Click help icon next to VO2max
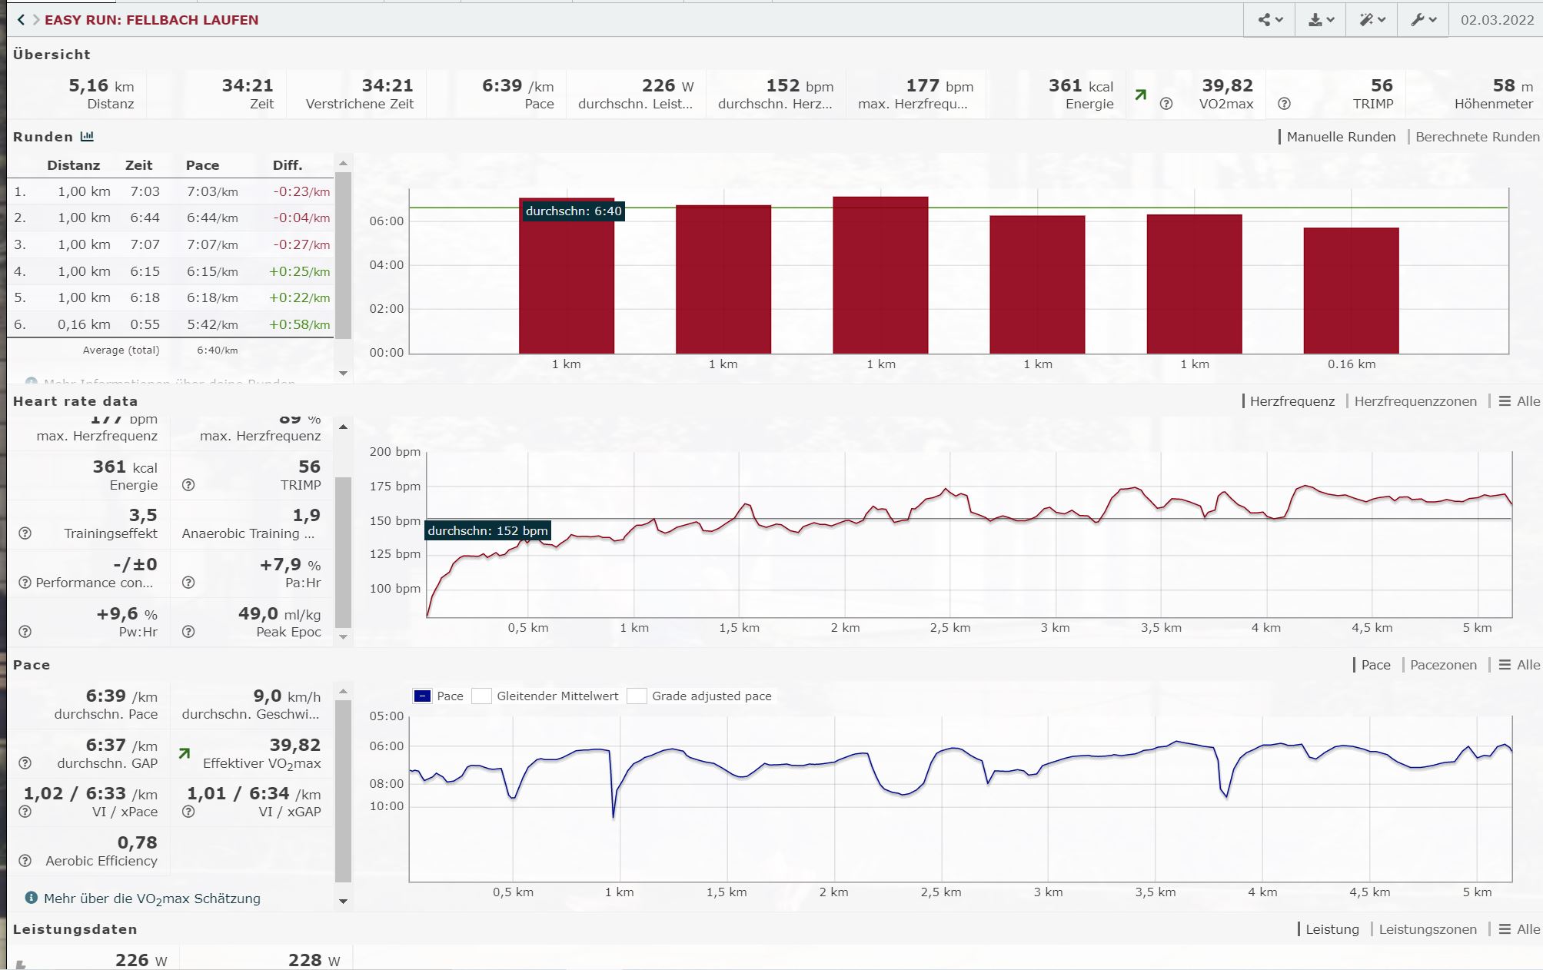 point(1166,104)
